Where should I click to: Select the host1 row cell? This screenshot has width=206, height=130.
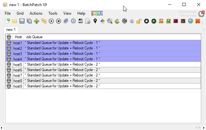18,43
